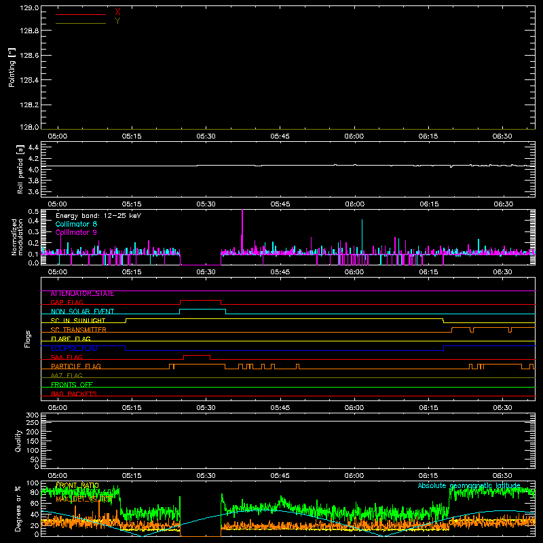The height and width of the screenshot is (543, 543).
Task: Select the 'Energy band: 12-25 keV' label
Action: [x=98, y=216]
